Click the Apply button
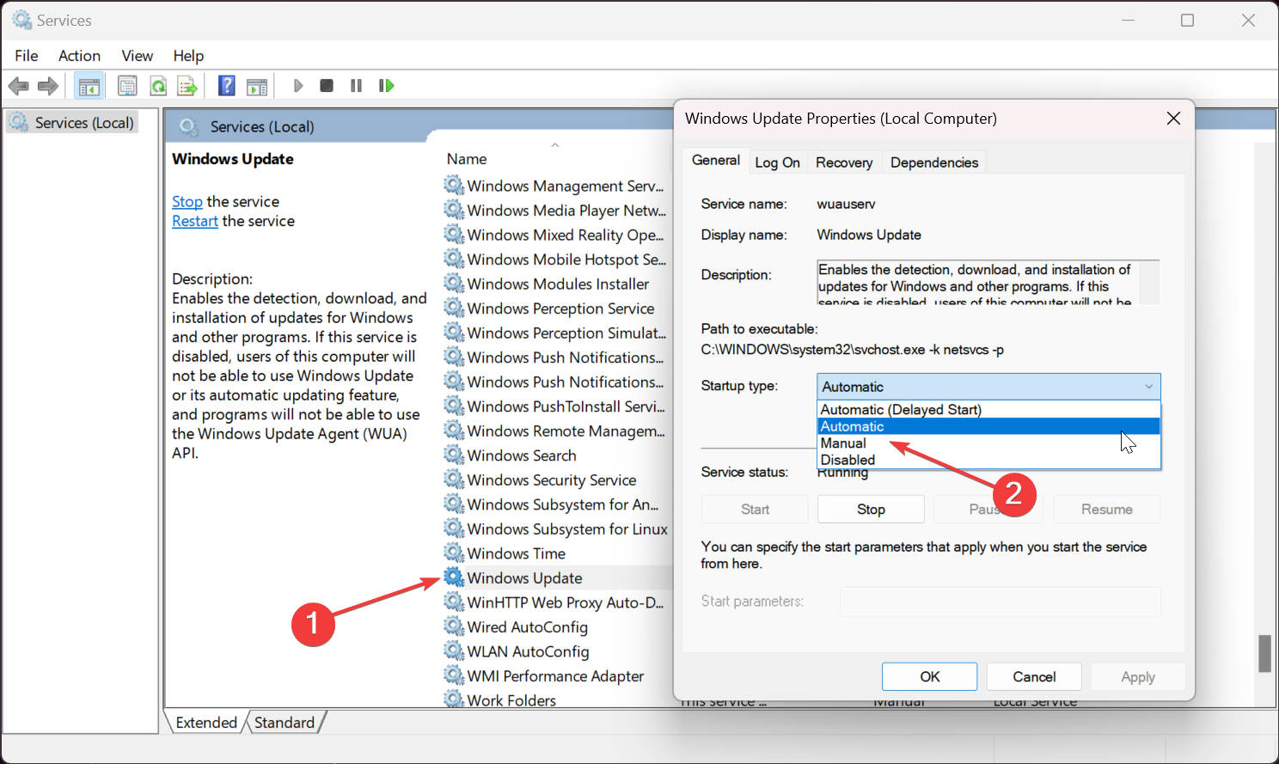The image size is (1279, 764). 1138,676
